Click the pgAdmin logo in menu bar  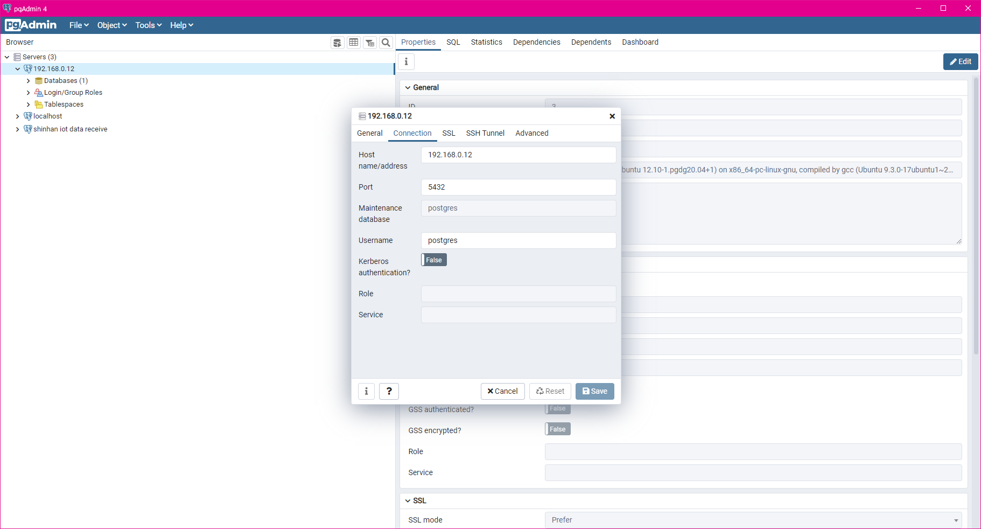31,25
